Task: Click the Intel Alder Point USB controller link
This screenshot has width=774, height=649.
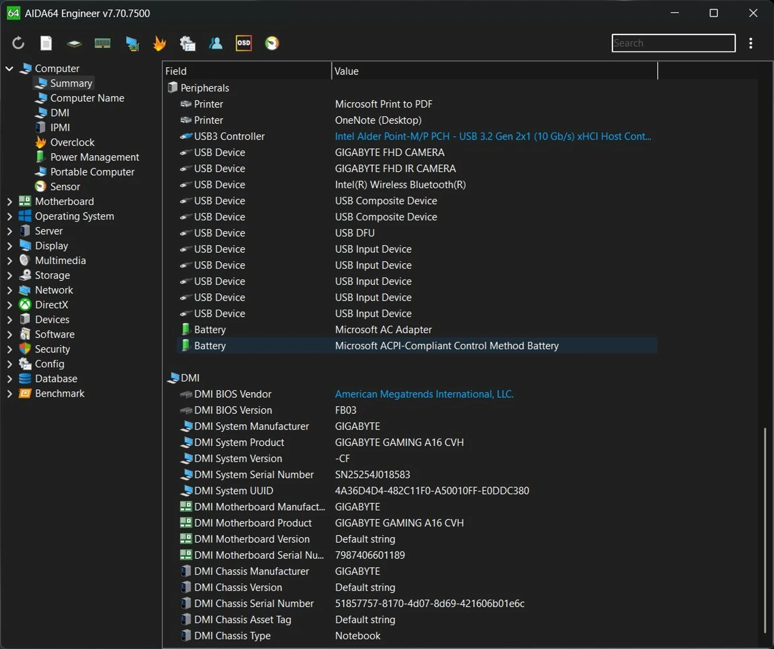Action: click(x=493, y=136)
